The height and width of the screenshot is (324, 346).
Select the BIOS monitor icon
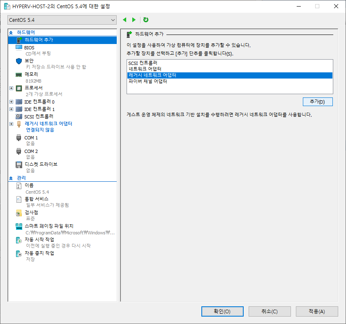[x=18, y=48]
